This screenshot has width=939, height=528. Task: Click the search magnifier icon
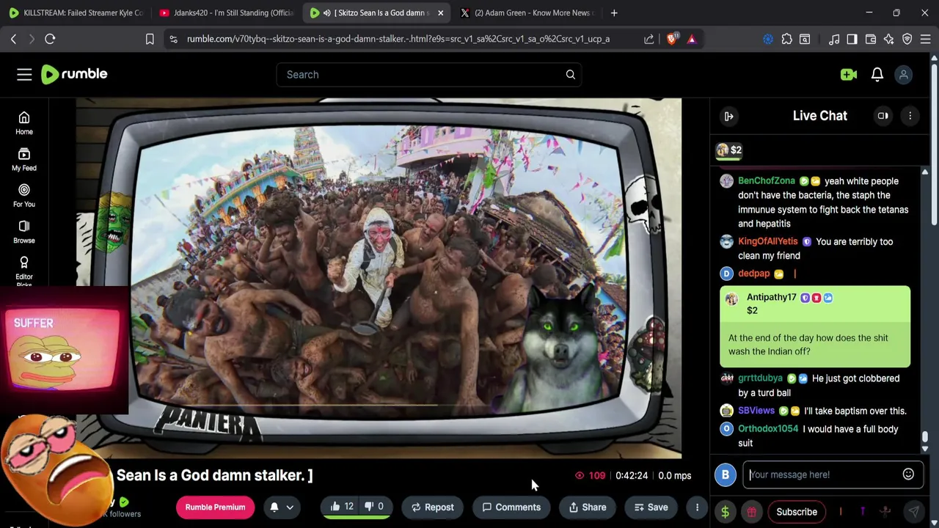pyautogui.click(x=570, y=74)
